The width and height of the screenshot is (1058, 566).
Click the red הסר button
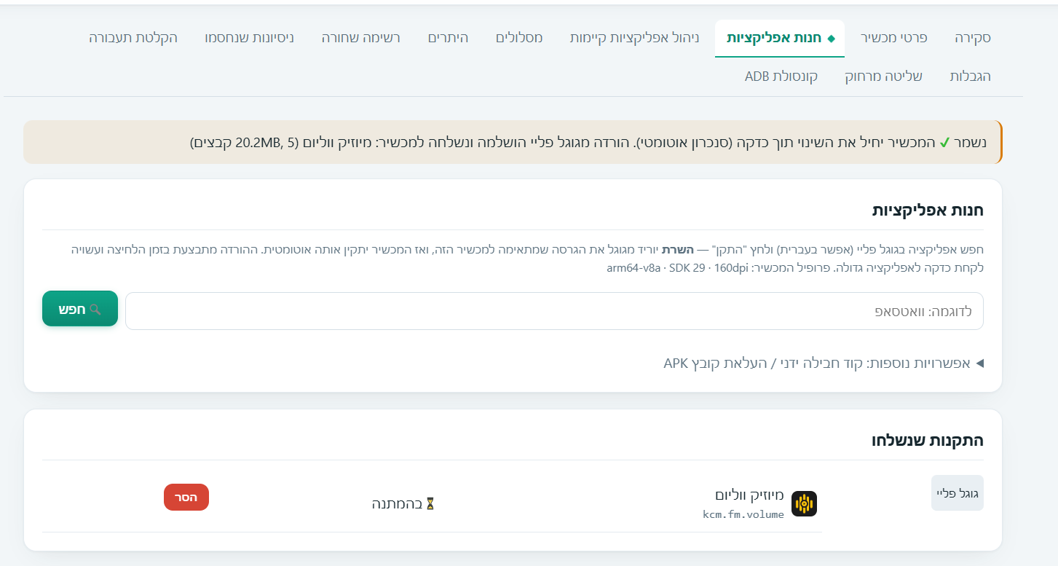coord(186,497)
